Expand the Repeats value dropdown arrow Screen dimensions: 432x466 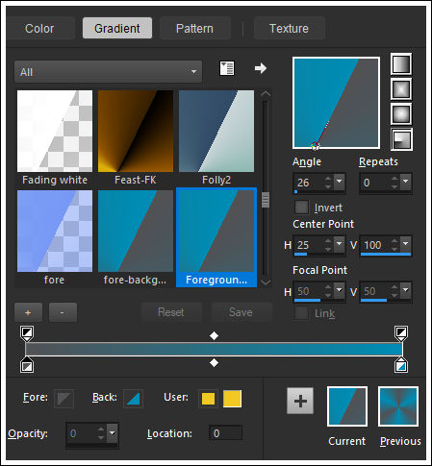point(406,182)
